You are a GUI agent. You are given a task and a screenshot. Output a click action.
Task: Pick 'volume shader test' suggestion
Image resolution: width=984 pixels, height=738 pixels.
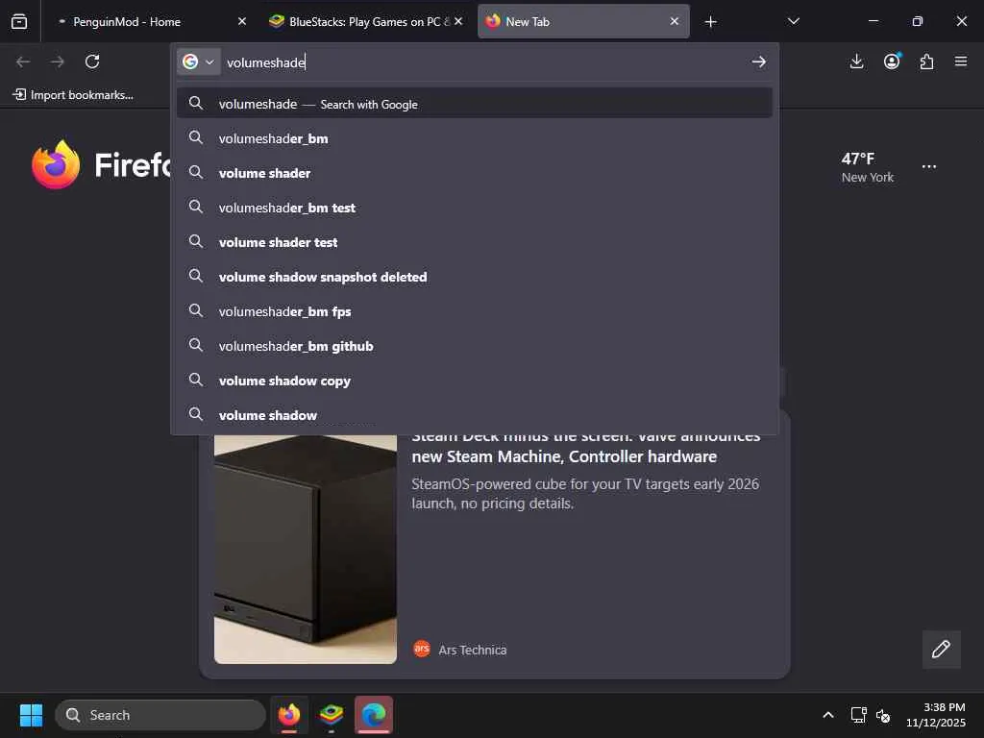click(475, 242)
